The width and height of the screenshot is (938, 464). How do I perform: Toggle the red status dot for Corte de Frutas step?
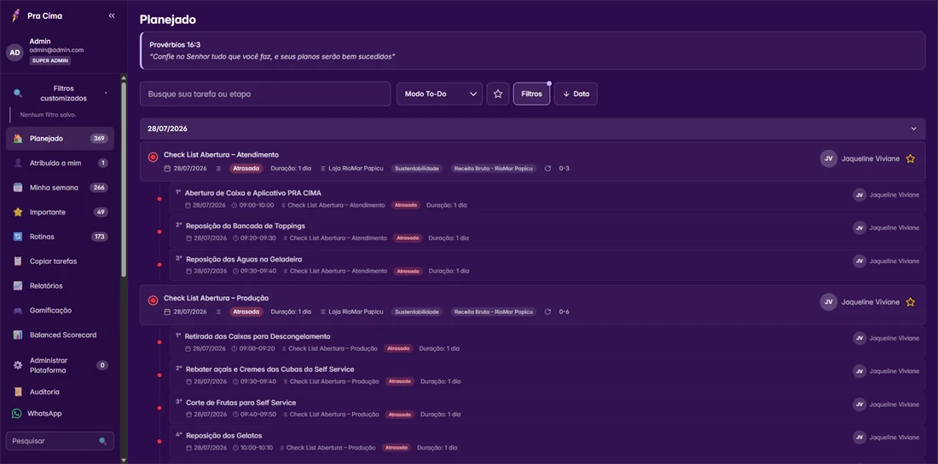pyautogui.click(x=159, y=408)
